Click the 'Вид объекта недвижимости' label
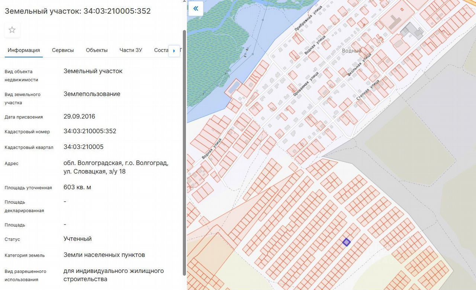476x290 pixels. 21,76
